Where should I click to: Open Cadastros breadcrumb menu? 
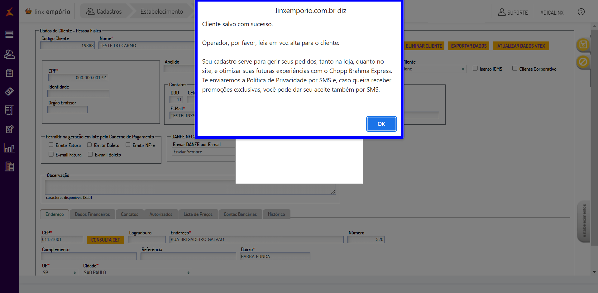coord(104,12)
